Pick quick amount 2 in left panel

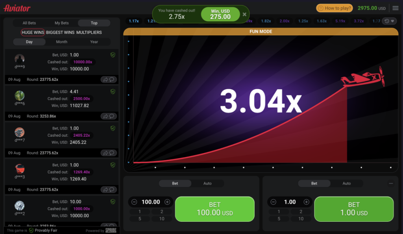(162, 212)
